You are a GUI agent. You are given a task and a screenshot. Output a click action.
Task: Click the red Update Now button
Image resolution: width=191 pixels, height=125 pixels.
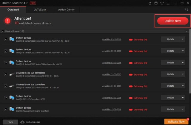(x=173, y=21)
